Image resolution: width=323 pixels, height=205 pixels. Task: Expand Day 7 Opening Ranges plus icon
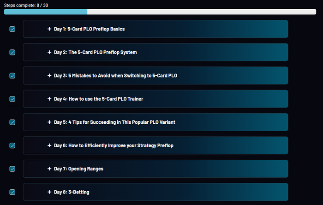[49, 169]
